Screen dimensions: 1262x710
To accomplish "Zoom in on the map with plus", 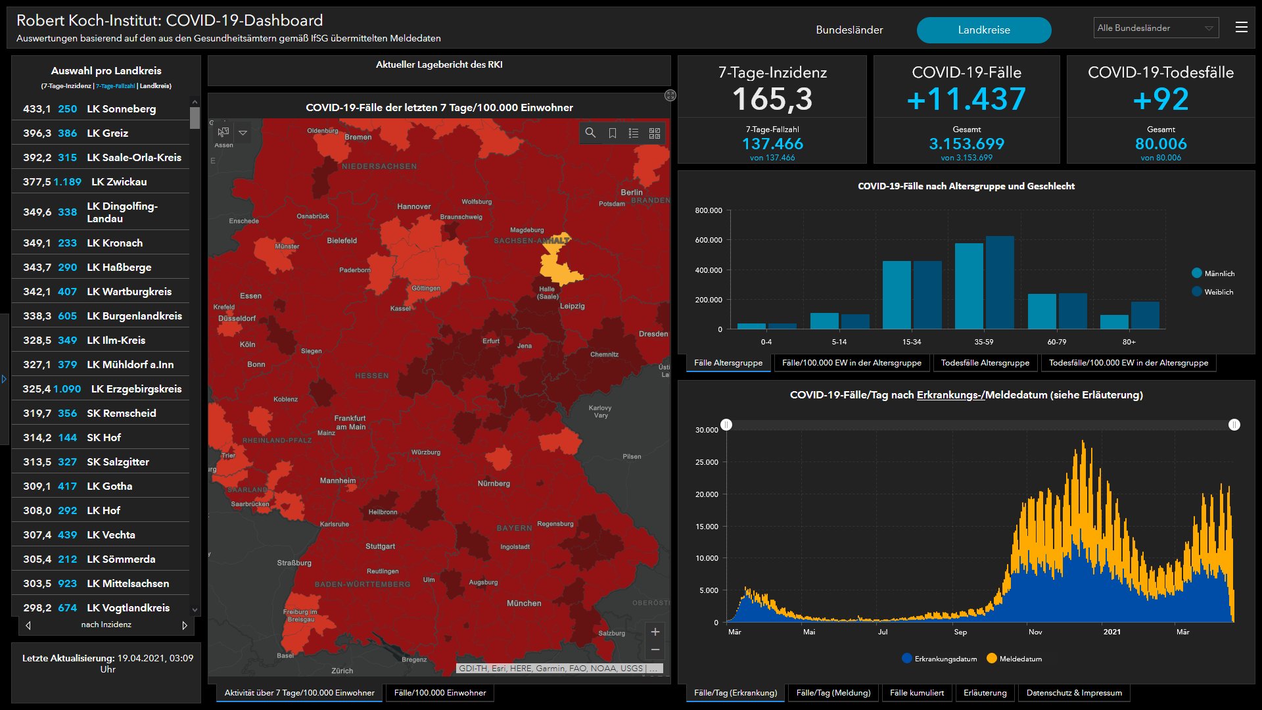I will pyautogui.click(x=655, y=632).
